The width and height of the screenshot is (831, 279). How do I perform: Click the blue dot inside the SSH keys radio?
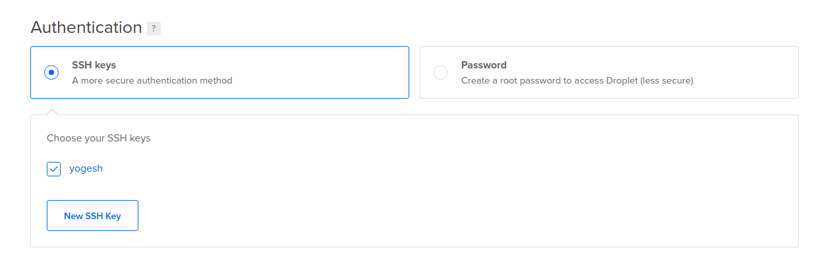tap(51, 72)
